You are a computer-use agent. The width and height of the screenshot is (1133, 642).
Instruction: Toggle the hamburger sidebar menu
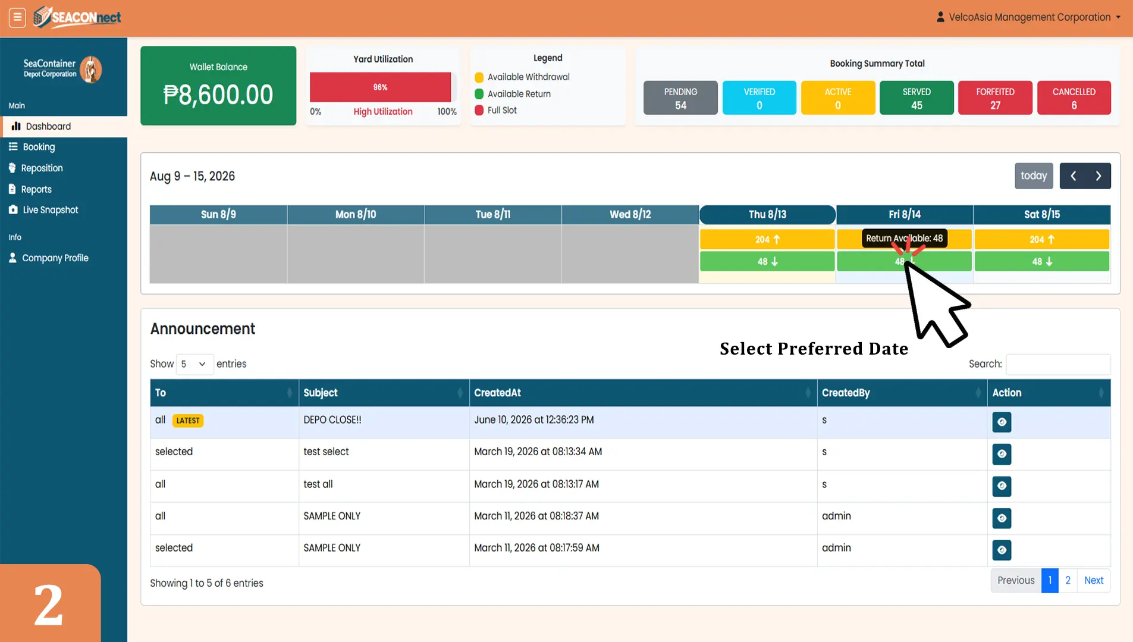pyautogui.click(x=17, y=17)
